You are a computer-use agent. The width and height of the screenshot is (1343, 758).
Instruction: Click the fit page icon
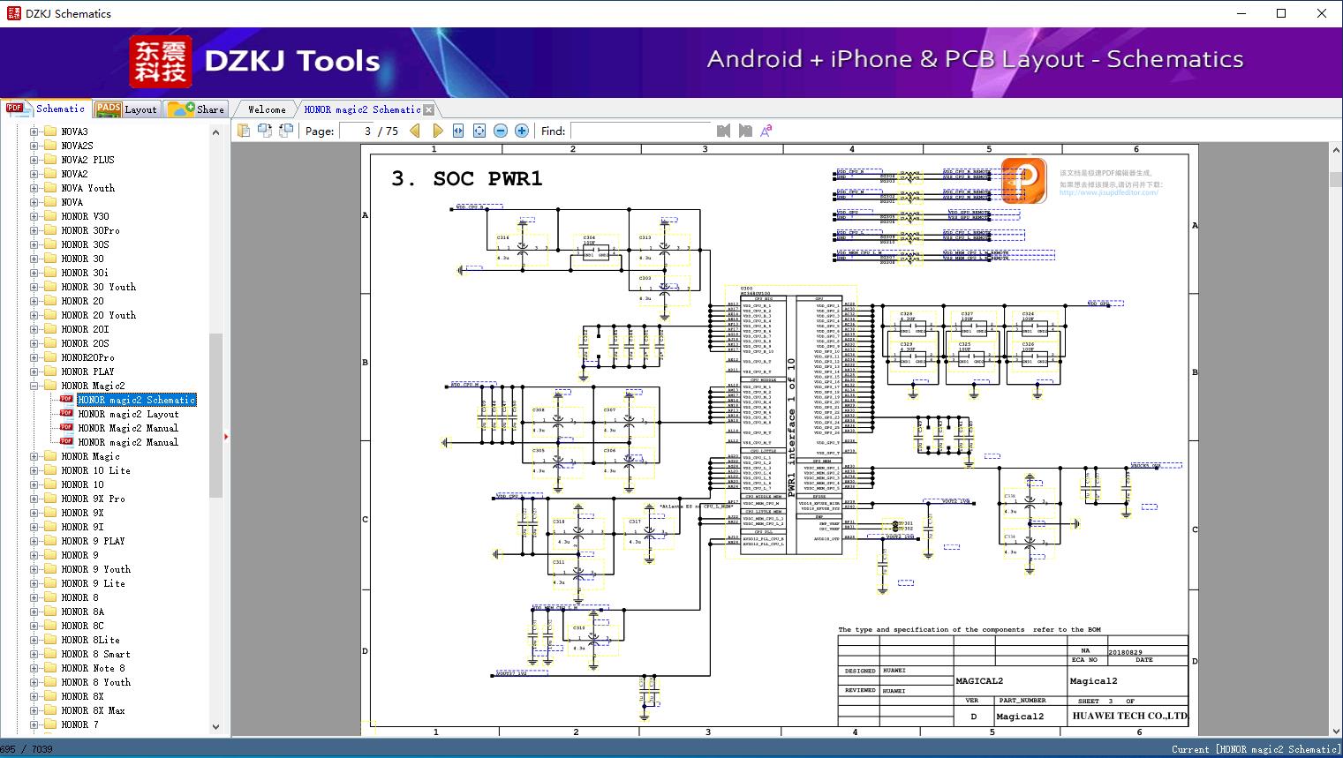pos(479,131)
